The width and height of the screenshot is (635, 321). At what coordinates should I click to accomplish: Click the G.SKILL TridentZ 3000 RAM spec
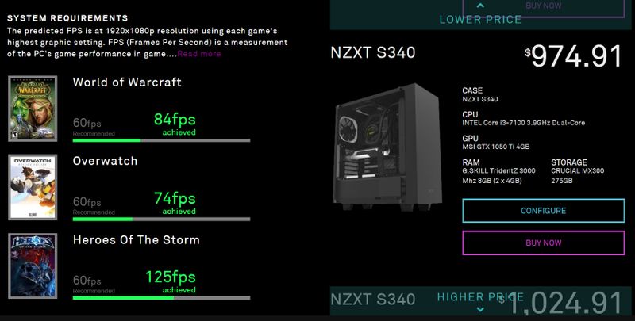click(x=499, y=175)
